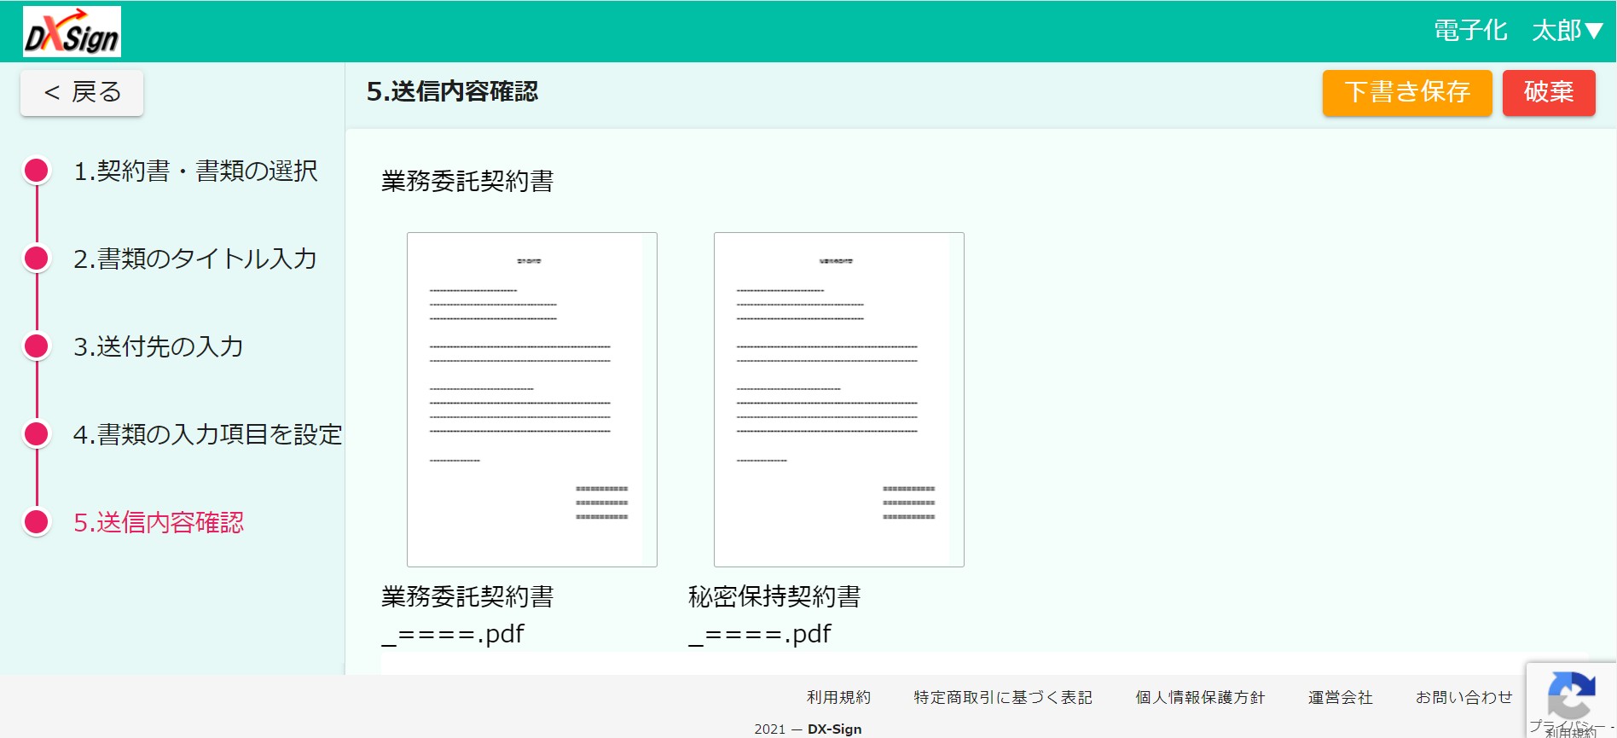Click the step 2 pink circle marker
This screenshot has height=738, width=1617.
(x=37, y=259)
